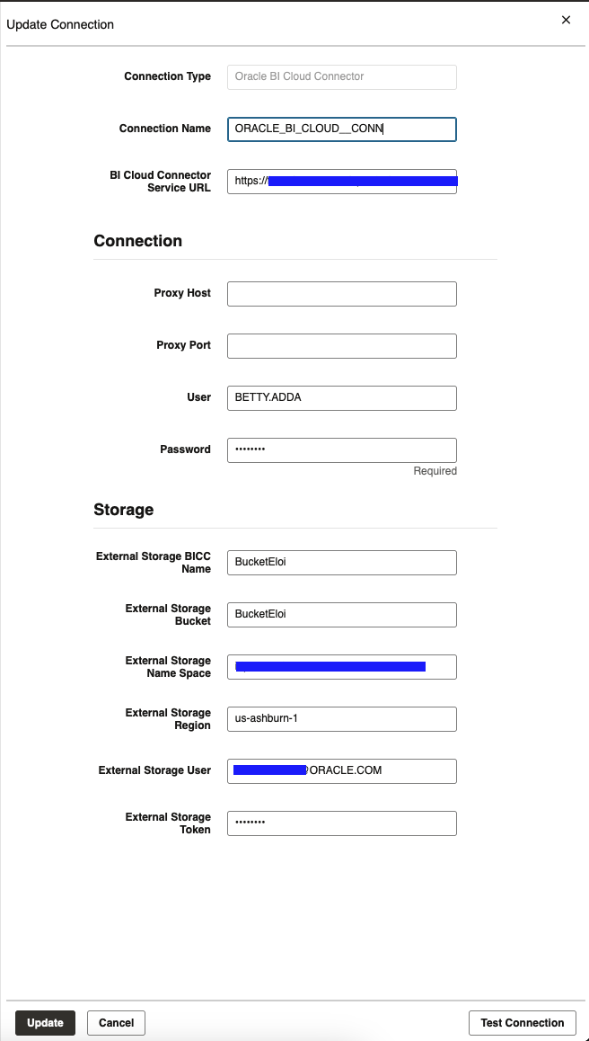Click the Password field marked Required
Viewport: 589px width, 1041px height.
341,449
